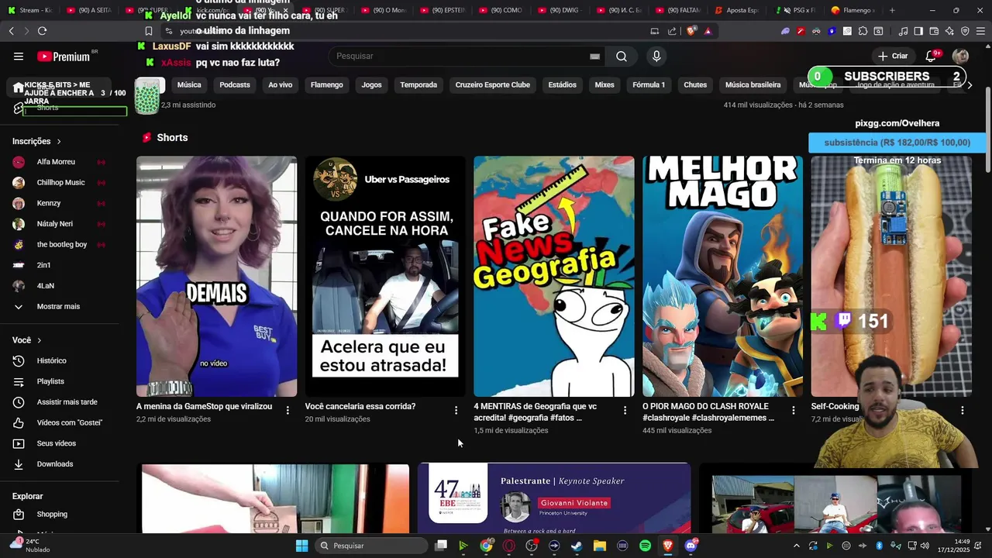Open the YouTube hamburger guide menu
The image size is (992, 558).
pos(19,57)
